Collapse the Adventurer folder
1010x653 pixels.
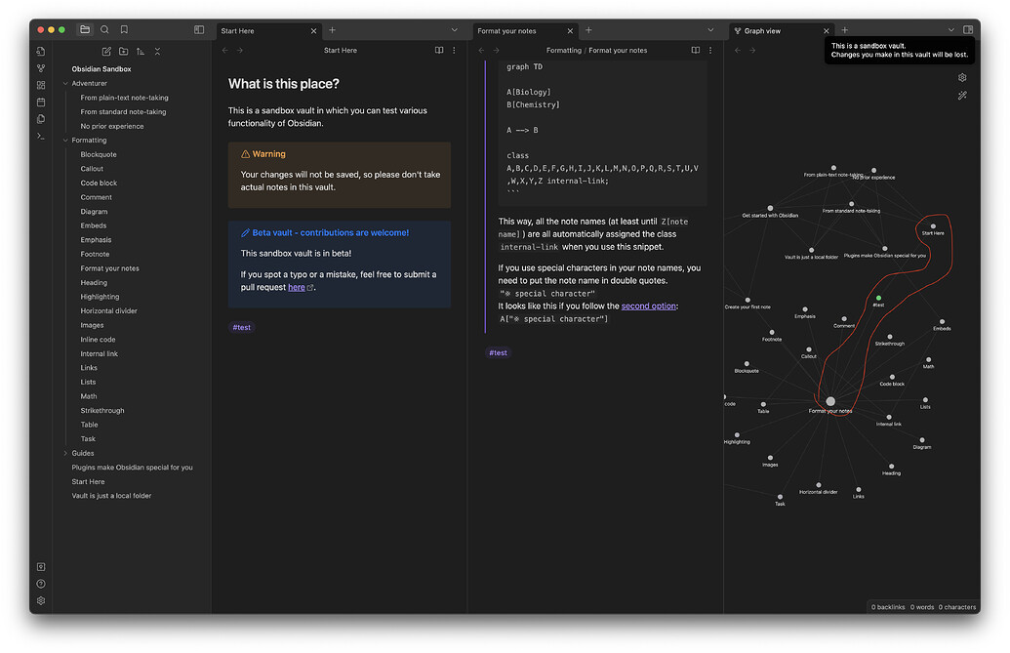(x=66, y=84)
